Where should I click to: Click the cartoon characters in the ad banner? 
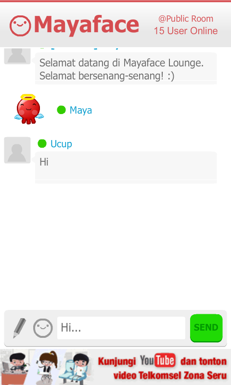pyautogui.click(x=47, y=367)
